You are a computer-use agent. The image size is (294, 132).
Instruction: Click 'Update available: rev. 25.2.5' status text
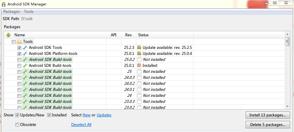pos(167,48)
